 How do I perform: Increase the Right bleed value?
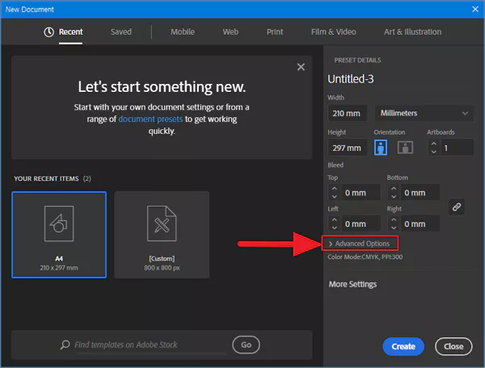pos(394,220)
